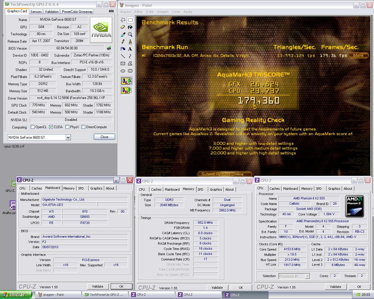The height and width of the screenshot is (299, 374).
Task: Click the NVIDIA tray icon near the clock
Action: [358, 295]
